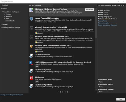The image size is (126, 102).
Task: Click Microsoft logo under Installer Projects 2022
Action: coord(36,51)
